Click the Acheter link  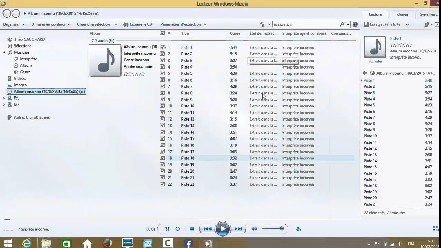pos(375,61)
